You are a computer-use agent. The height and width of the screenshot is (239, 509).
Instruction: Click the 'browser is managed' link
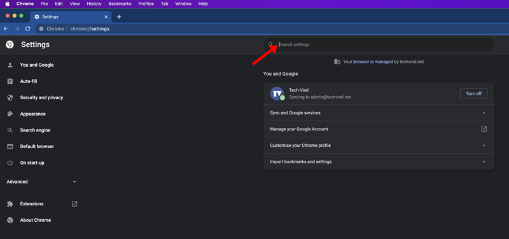coord(373,62)
